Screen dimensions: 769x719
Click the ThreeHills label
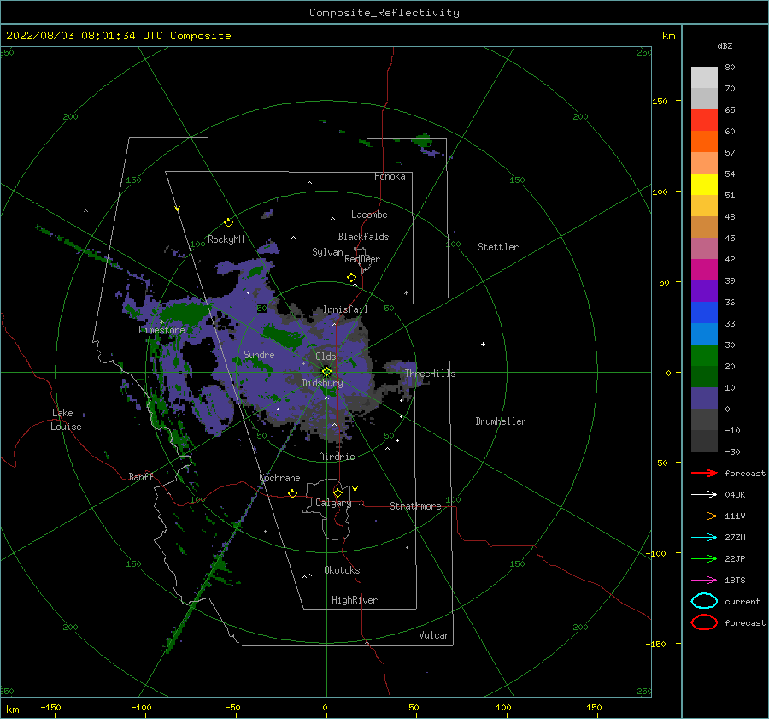point(430,374)
